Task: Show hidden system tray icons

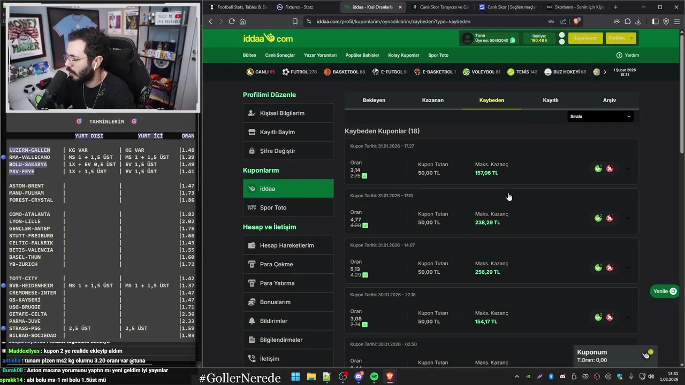Action: pyautogui.click(x=516, y=377)
